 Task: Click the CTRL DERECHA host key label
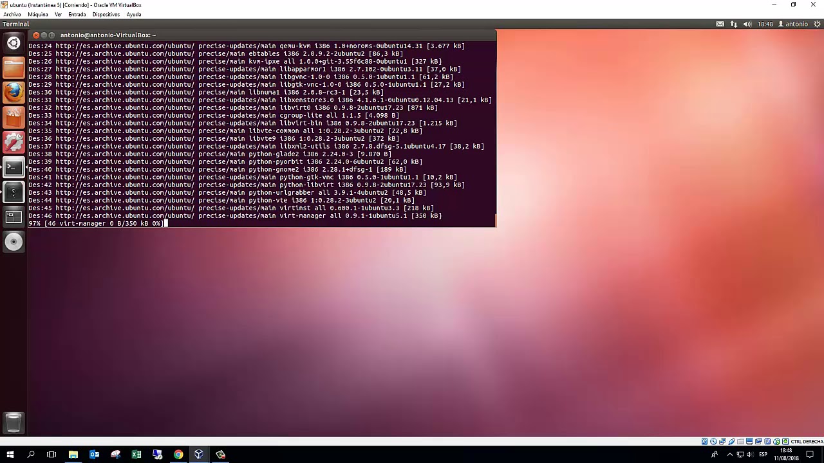pos(807,442)
